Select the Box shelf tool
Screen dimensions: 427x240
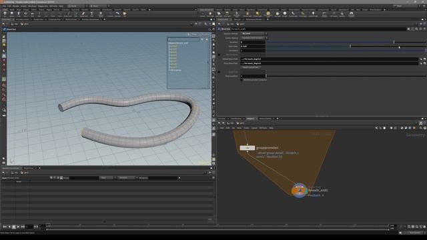[x=5, y=14]
